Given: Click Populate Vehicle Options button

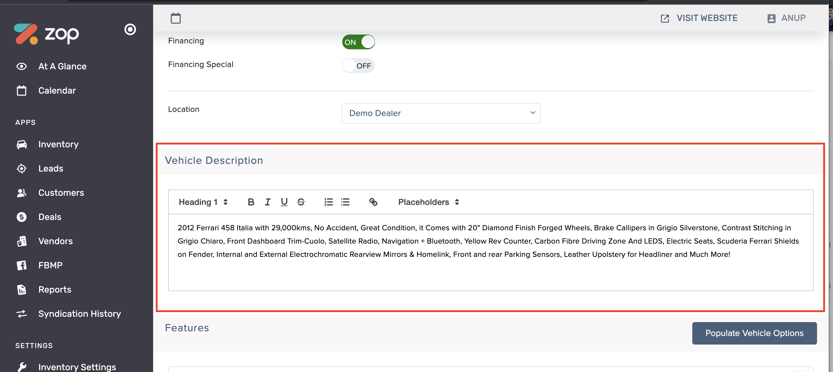Looking at the screenshot, I should point(754,333).
